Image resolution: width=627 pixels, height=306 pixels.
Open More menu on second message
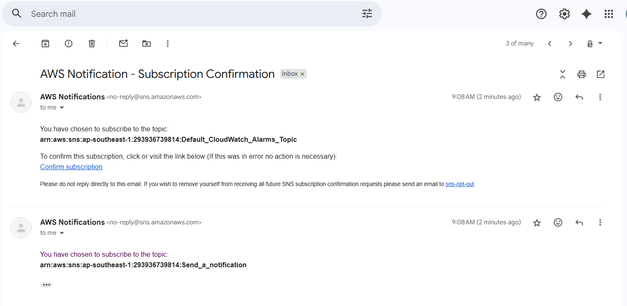click(x=600, y=223)
